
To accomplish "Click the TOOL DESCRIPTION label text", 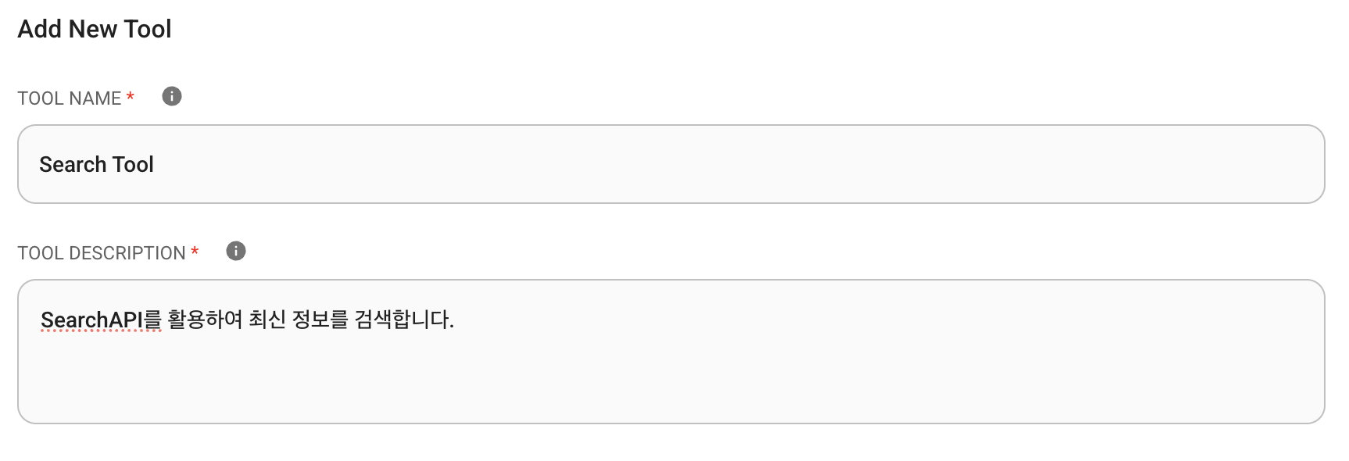I will (x=101, y=253).
